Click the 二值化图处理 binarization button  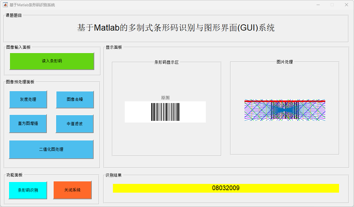pyautogui.click(x=51, y=150)
